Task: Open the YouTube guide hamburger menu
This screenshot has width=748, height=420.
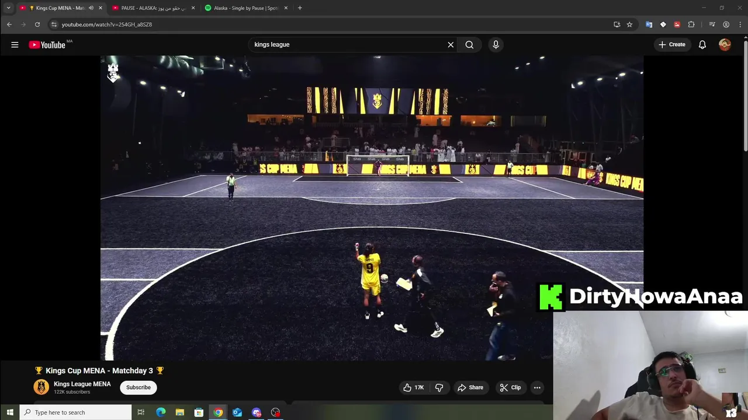Action: (15, 44)
